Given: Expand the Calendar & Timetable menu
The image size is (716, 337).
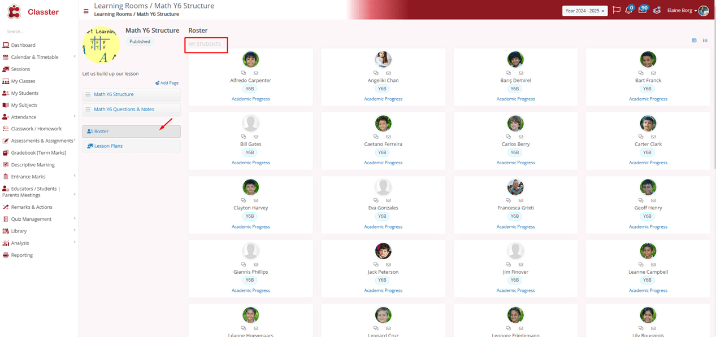Looking at the screenshot, I should 75,57.
